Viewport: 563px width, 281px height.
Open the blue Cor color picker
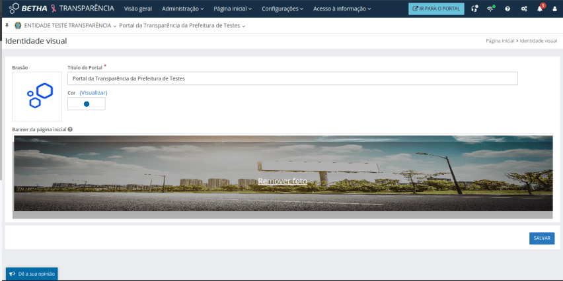coord(86,104)
